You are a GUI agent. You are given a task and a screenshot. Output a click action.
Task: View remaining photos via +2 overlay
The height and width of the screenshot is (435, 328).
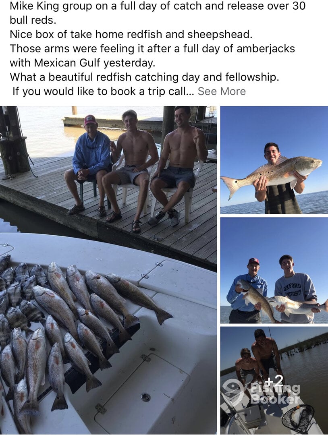click(x=275, y=380)
